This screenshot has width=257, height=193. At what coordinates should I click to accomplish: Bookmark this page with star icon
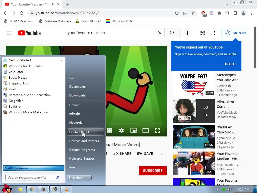tap(193, 13)
